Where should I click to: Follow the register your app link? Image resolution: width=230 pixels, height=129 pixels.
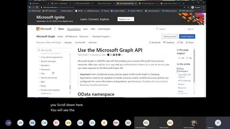pos(106,64)
